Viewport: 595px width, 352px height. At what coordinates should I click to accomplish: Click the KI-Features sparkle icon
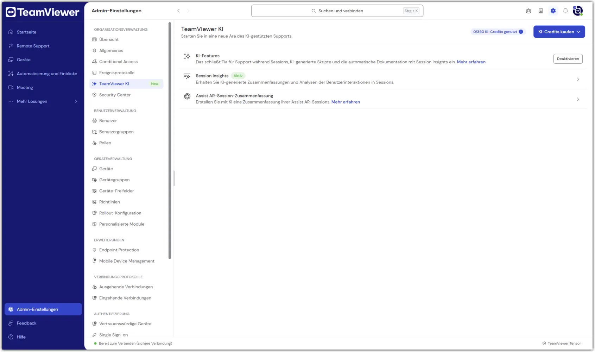pos(187,56)
